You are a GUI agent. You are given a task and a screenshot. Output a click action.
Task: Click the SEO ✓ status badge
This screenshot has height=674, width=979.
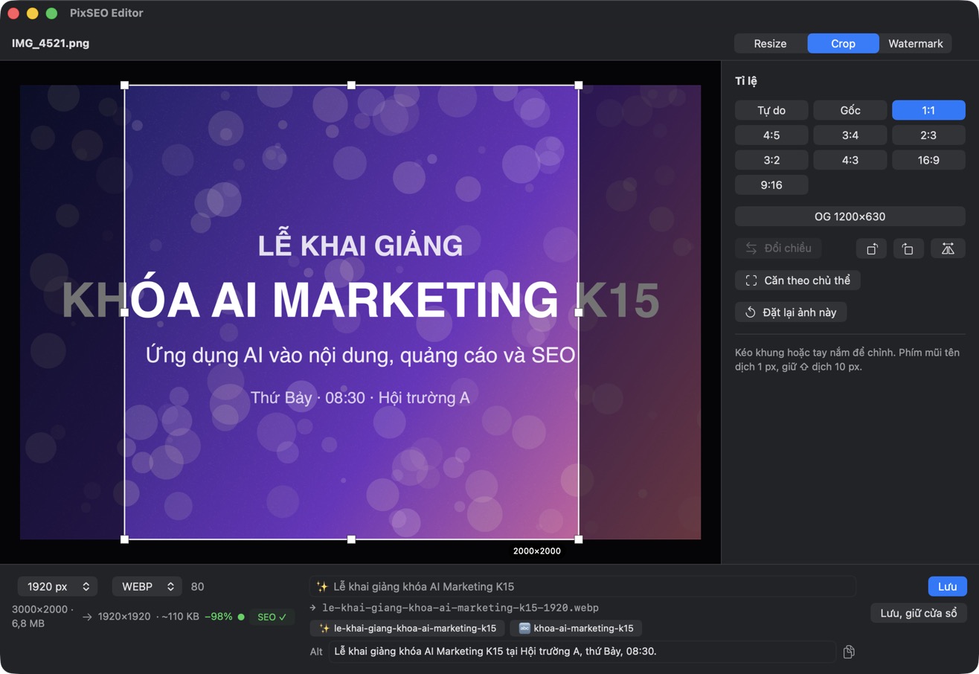pyautogui.click(x=272, y=617)
